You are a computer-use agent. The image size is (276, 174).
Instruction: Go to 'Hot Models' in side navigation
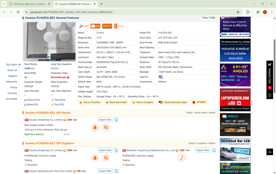coord(12,99)
